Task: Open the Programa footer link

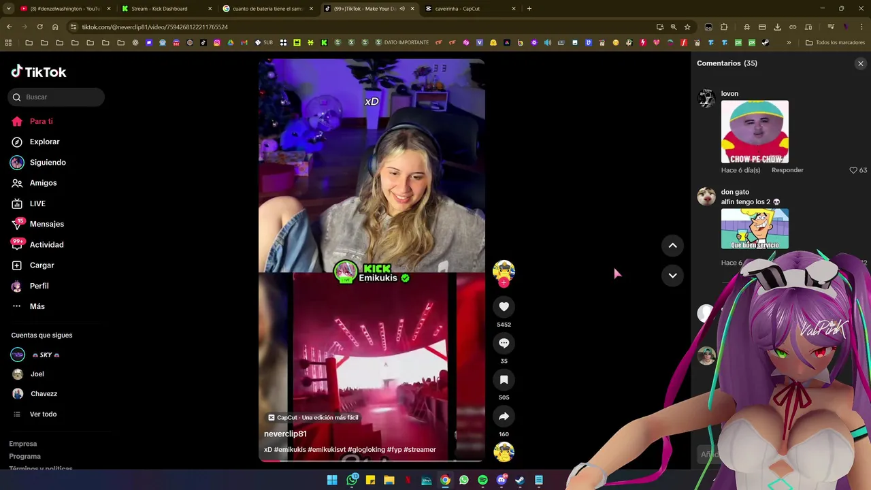Action: click(24, 457)
